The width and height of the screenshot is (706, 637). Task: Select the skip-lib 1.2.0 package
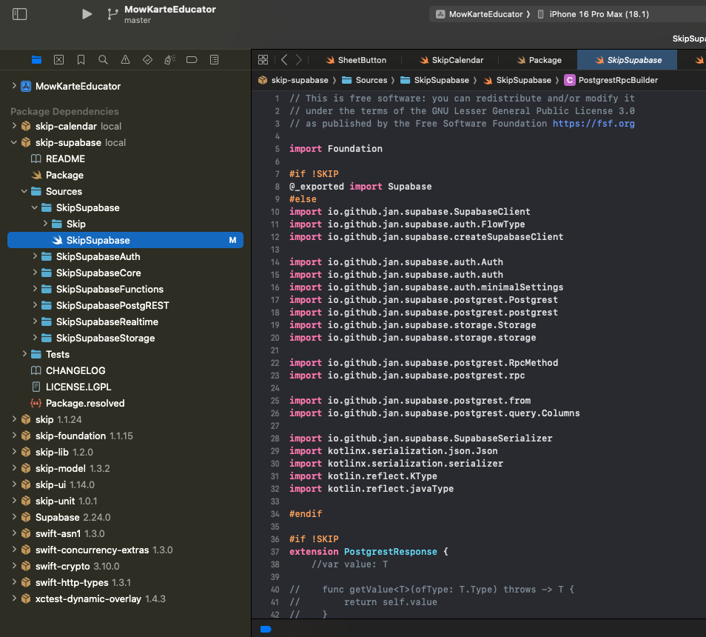(64, 452)
